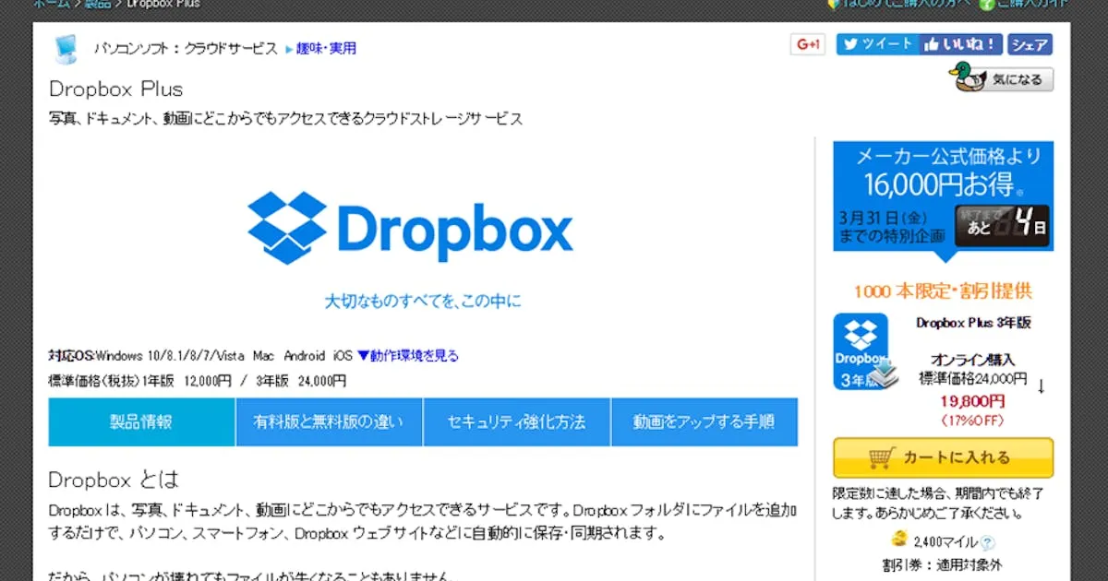Click the 1000本限定・割引提供 text

point(943,291)
